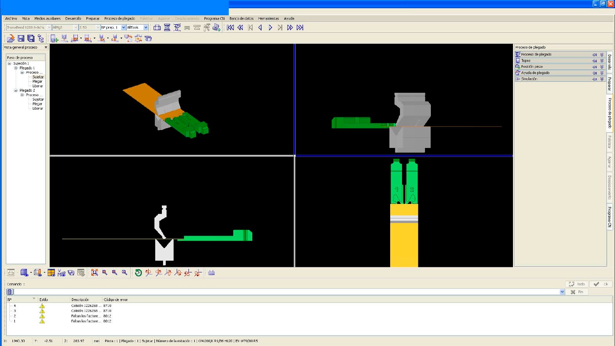Open the Archivo menu
This screenshot has width=615, height=346.
(x=11, y=18)
